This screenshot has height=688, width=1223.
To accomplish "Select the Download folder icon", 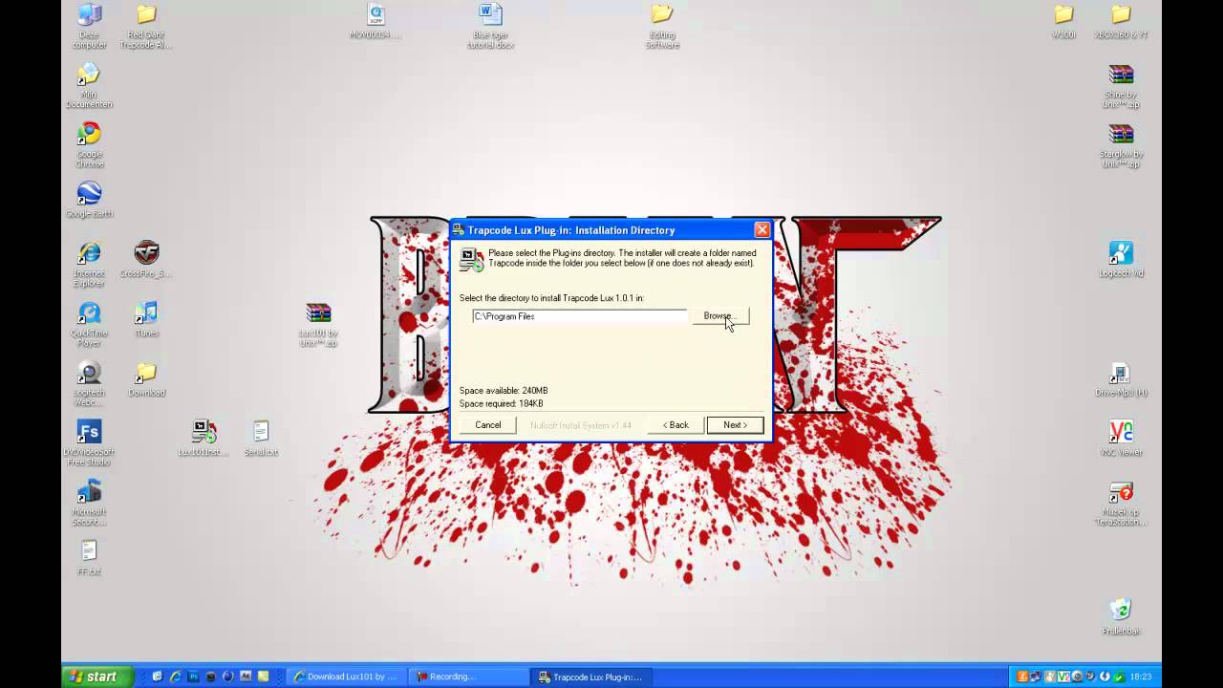I will click(146, 378).
